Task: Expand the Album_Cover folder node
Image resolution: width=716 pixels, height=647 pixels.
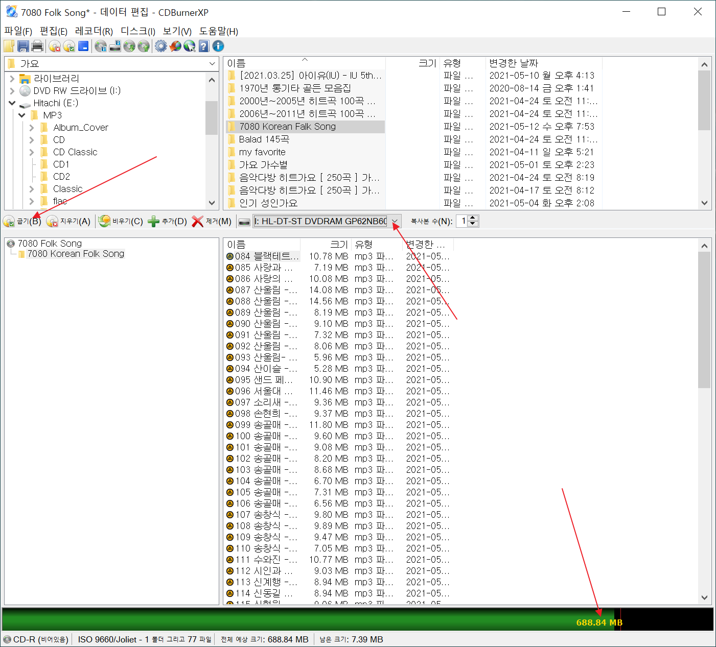Action: click(x=32, y=128)
